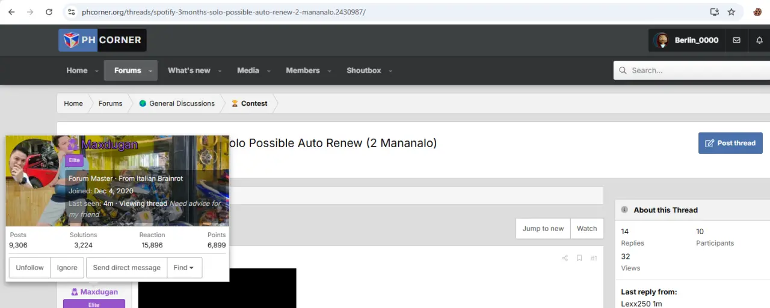Click the post #1 number link
The image size is (770, 308).
pos(594,258)
